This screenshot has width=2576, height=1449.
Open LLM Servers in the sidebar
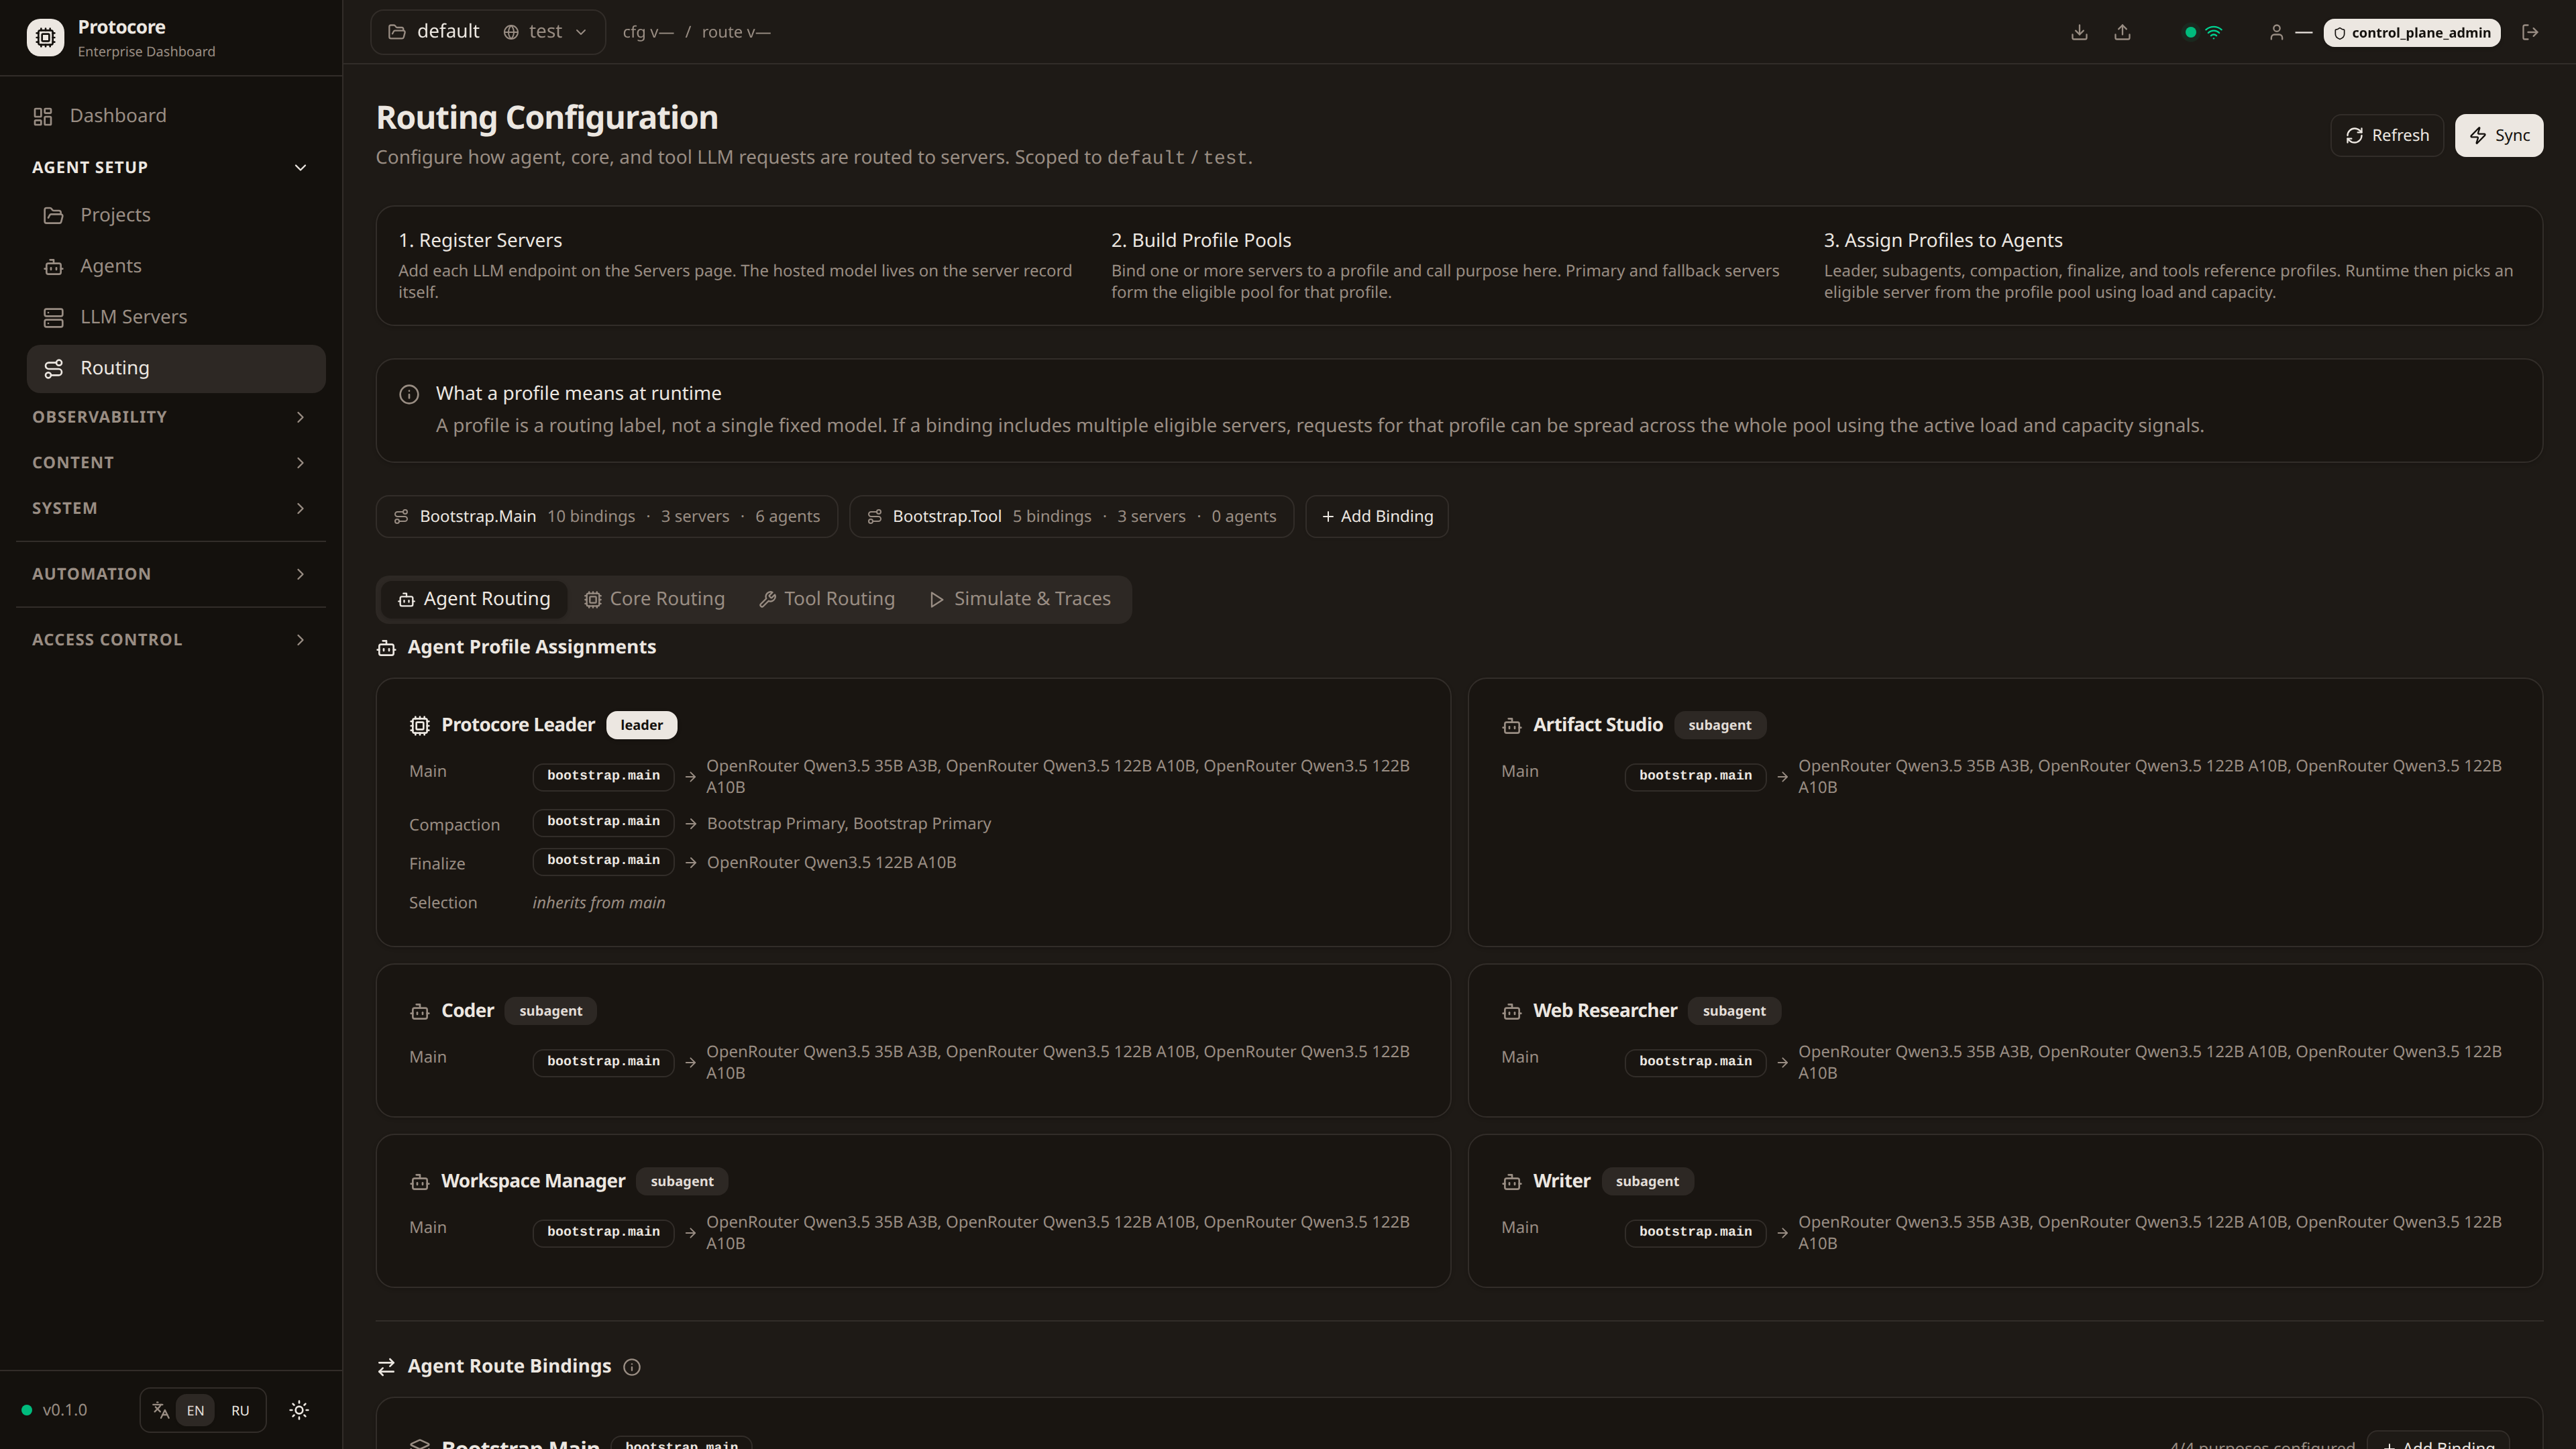pos(134,317)
